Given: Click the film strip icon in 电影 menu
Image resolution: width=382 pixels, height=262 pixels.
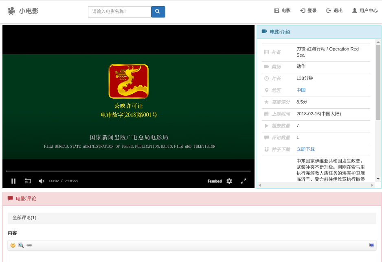Looking at the screenshot, I should coord(277,11).
